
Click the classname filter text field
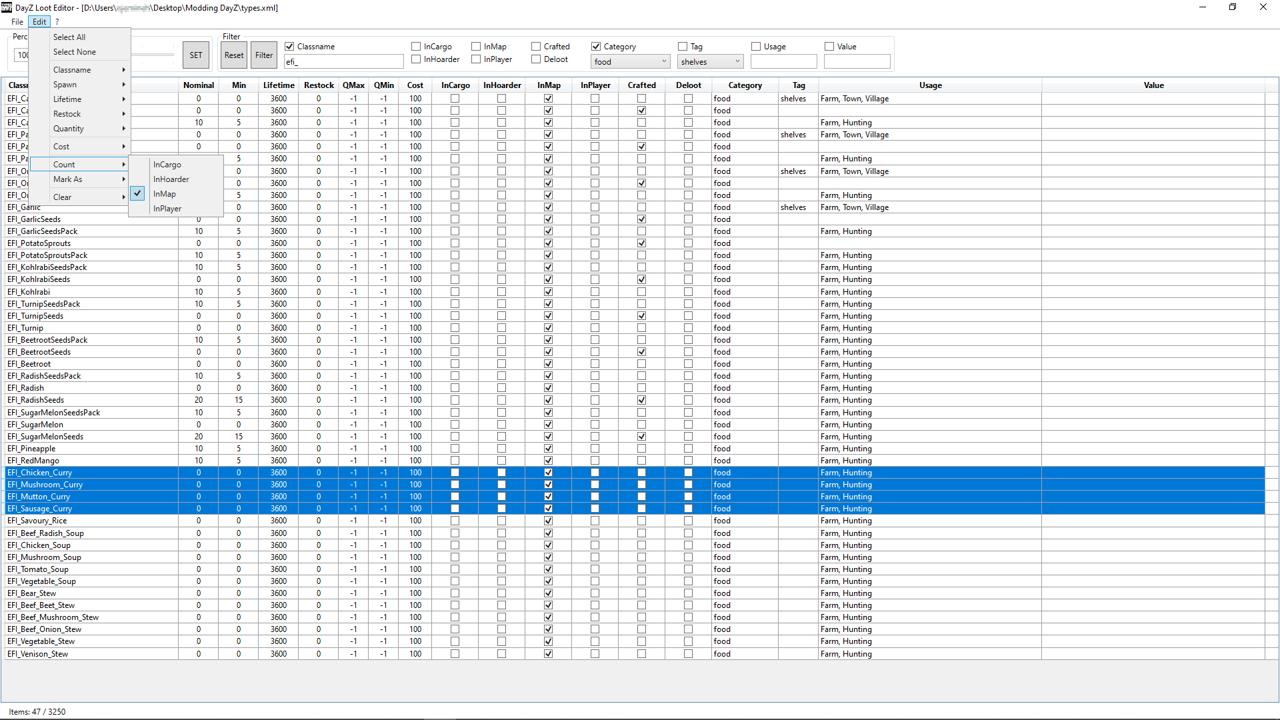pyautogui.click(x=344, y=62)
